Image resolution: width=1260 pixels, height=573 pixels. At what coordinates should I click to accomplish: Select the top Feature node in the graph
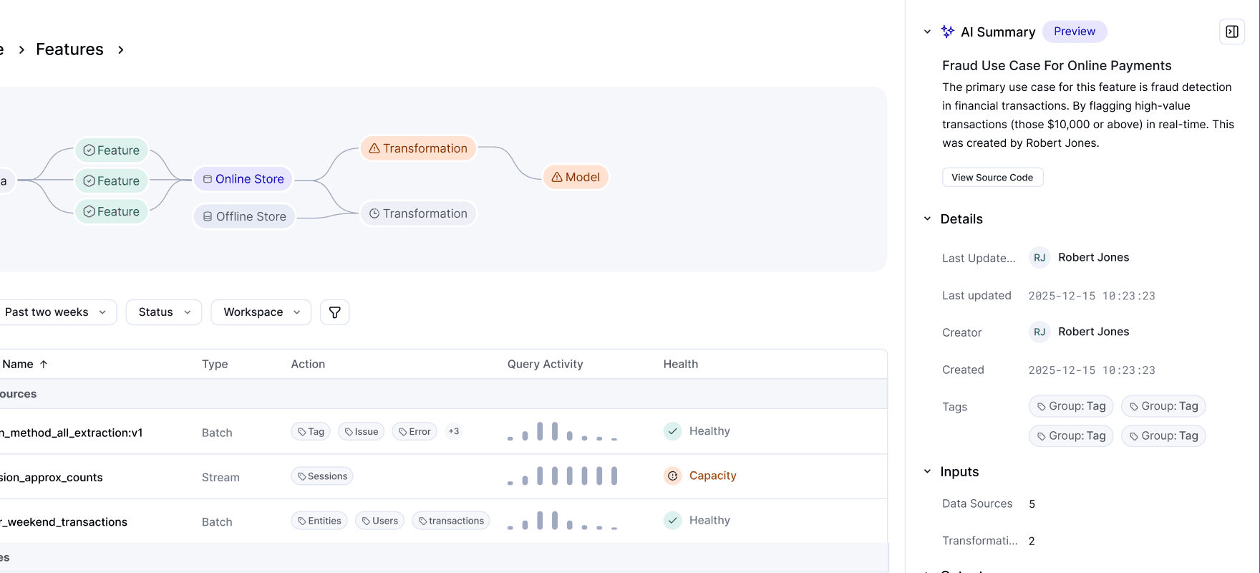tap(112, 150)
